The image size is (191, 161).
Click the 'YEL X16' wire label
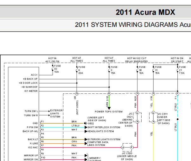coord(151,102)
